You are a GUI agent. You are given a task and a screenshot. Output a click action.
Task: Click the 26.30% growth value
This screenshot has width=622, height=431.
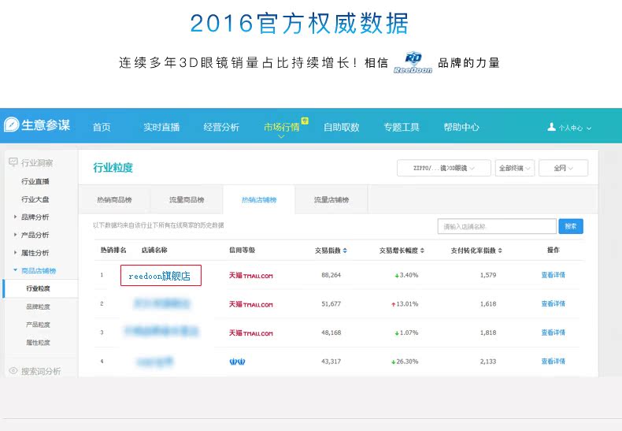[x=407, y=361]
